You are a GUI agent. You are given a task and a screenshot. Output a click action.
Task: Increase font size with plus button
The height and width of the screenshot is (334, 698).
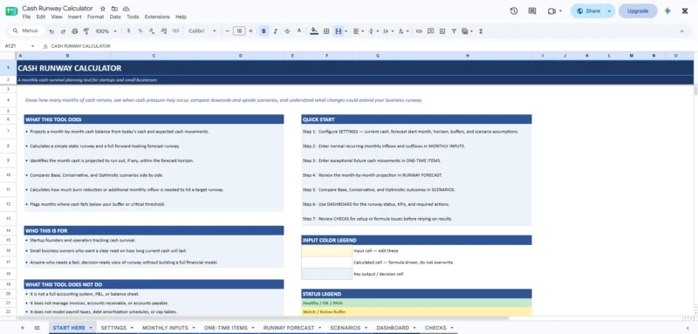[250, 31]
